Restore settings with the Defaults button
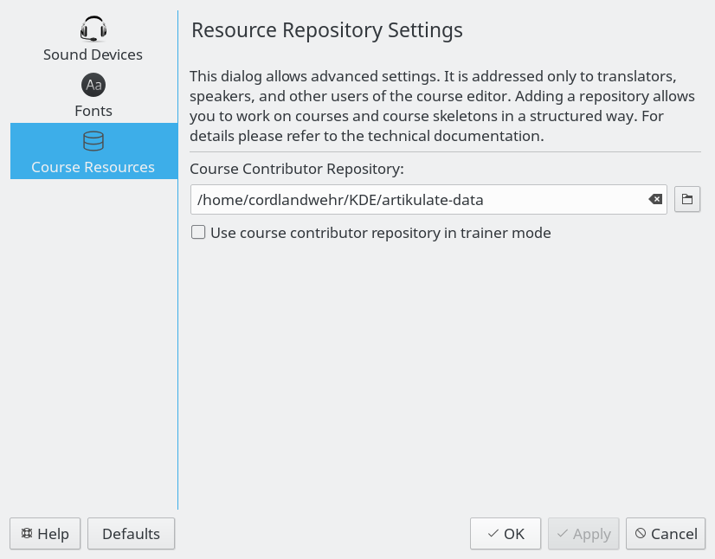Viewport: 715px width, 559px height. click(131, 533)
